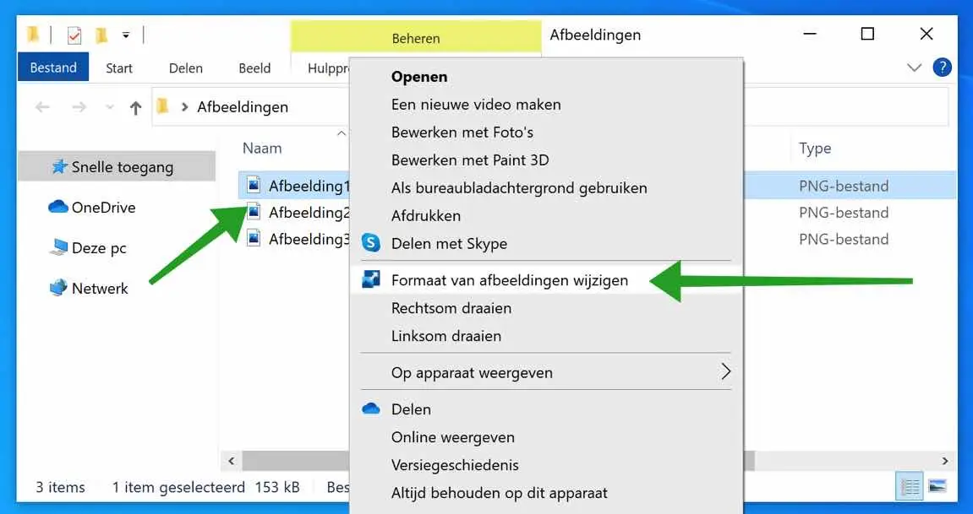The width and height of the screenshot is (973, 514).
Task: Select the Afbeelding2 file
Action: point(309,213)
